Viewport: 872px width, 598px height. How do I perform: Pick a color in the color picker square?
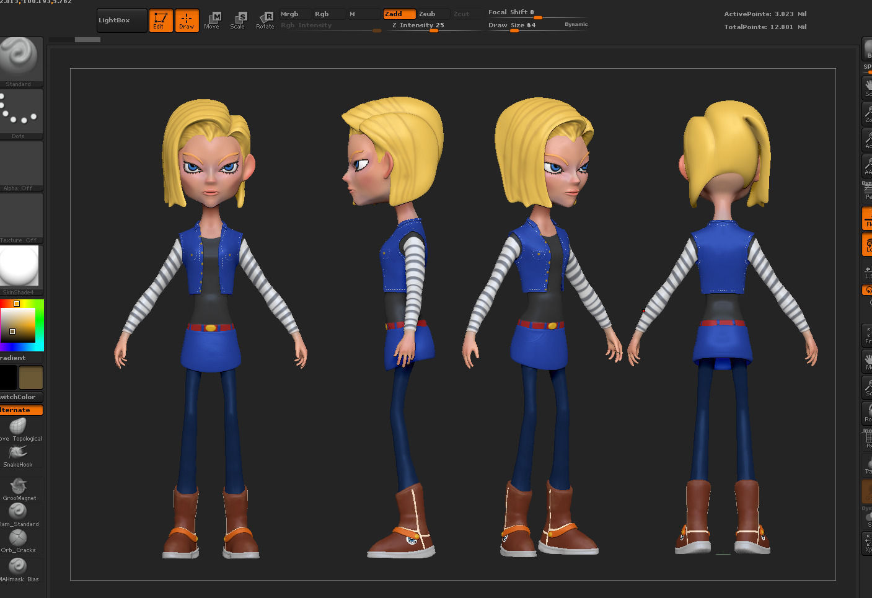17,325
